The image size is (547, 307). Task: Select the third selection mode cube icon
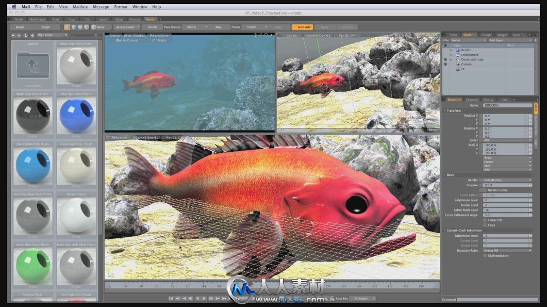80,27
